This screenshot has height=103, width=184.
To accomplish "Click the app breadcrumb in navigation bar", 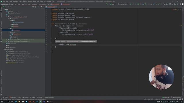I will coord(12,4).
